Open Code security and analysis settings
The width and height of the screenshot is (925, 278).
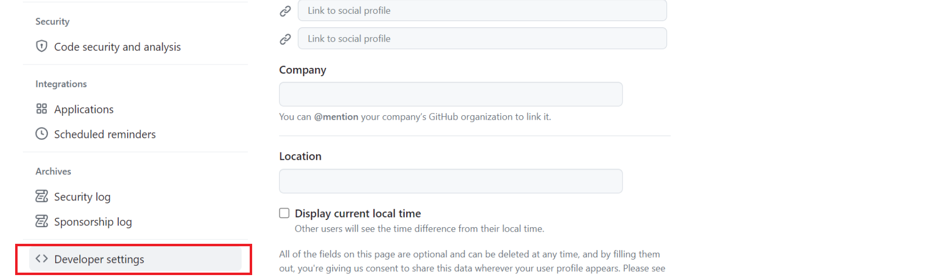click(x=117, y=47)
